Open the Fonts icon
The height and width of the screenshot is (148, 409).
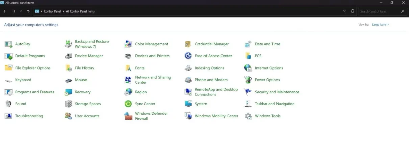[128, 68]
